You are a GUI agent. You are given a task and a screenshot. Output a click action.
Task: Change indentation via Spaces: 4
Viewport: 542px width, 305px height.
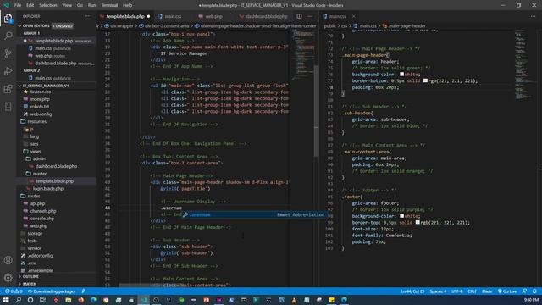(x=438, y=291)
